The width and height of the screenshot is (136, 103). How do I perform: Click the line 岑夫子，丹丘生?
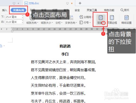coord(58,101)
